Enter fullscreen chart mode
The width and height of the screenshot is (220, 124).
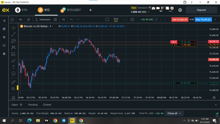tap(165, 19)
